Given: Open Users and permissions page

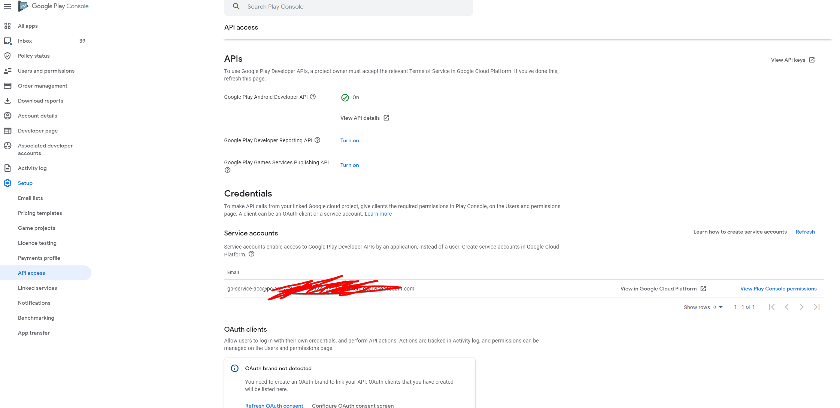Looking at the screenshot, I should click(x=46, y=71).
